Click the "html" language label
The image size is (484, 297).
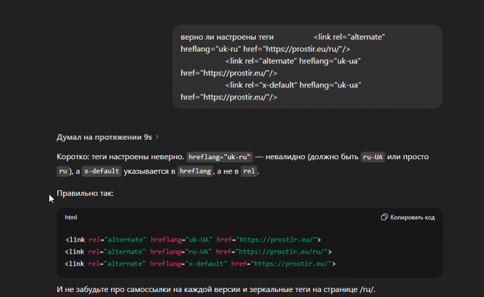coord(71,217)
